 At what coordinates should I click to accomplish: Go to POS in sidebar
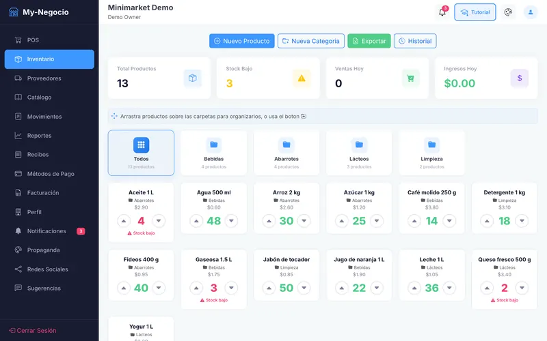[49, 40]
